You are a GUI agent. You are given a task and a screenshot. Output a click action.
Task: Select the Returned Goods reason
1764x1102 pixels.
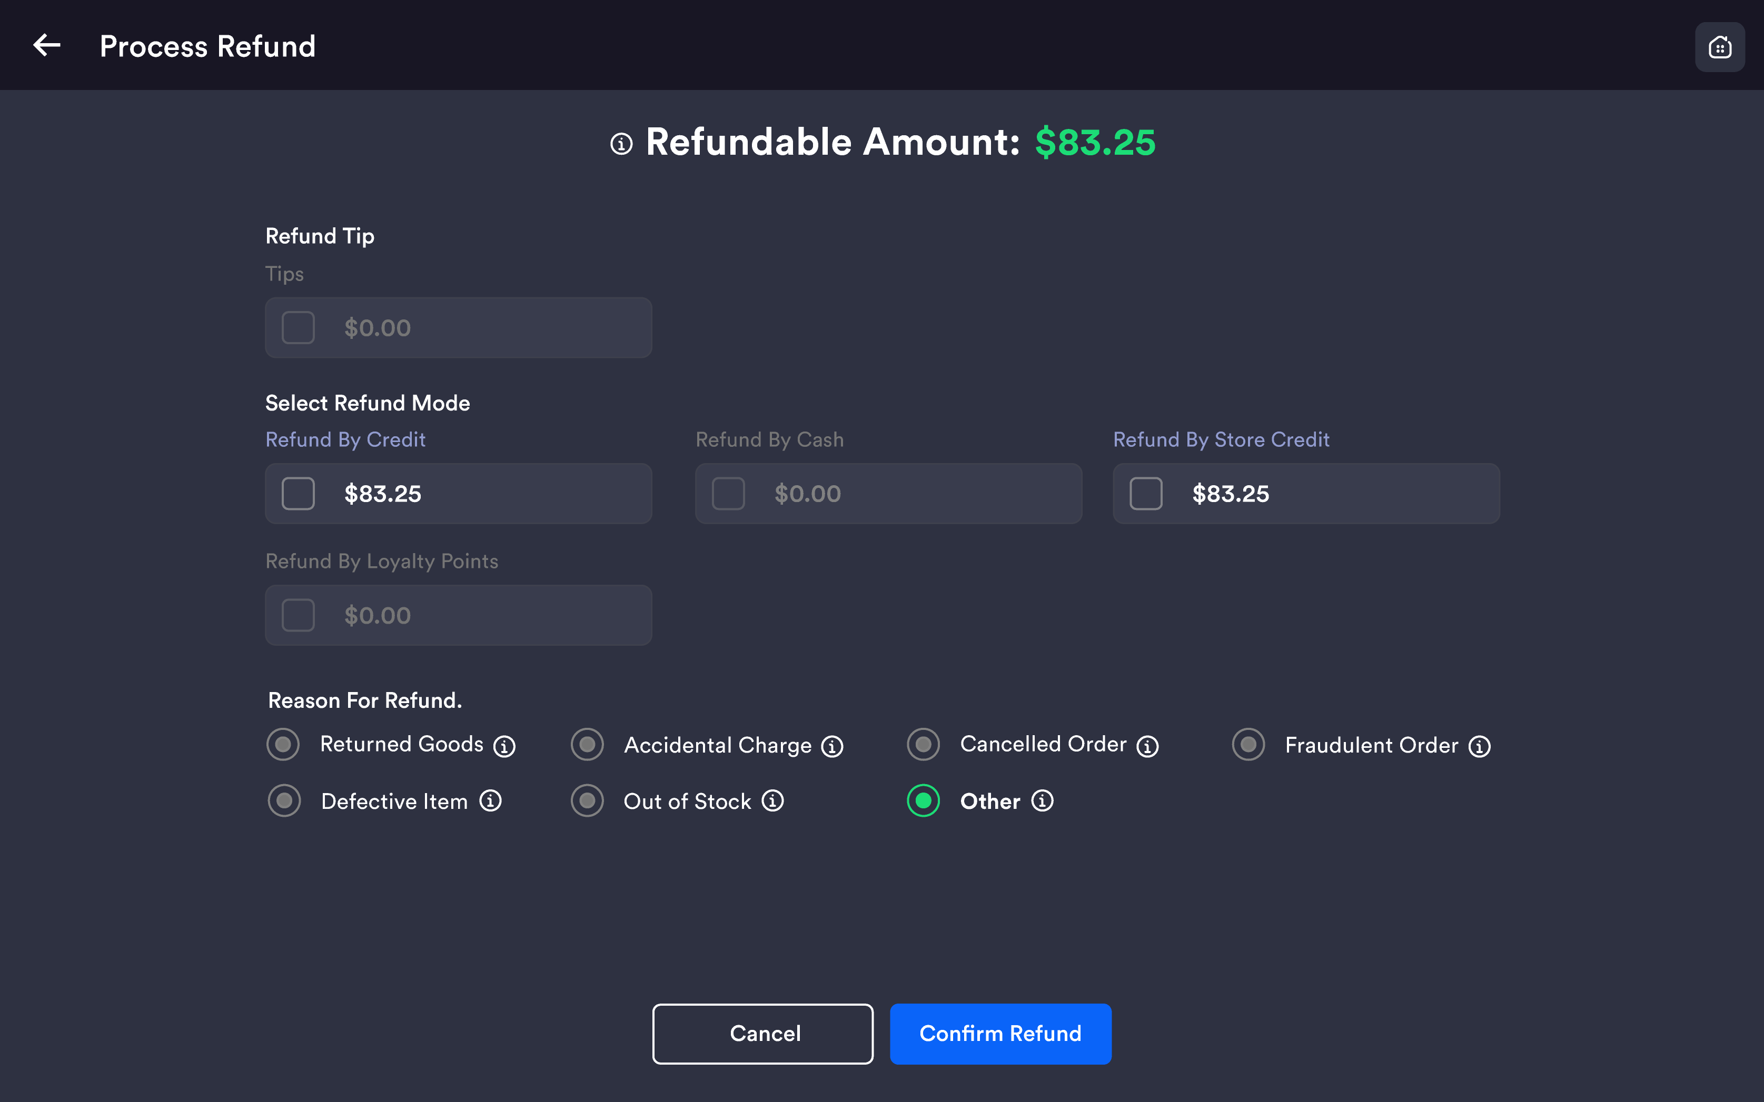coord(283,744)
